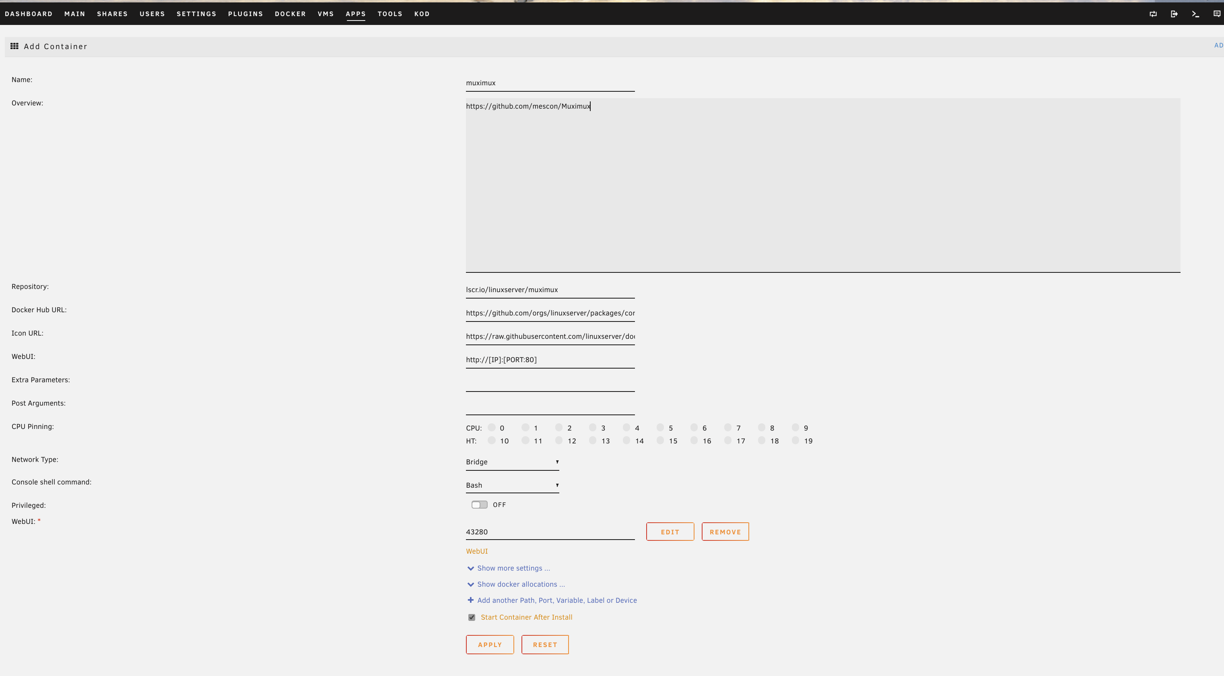The width and height of the screenshot is (1224, 676).
Task: Open the Network Type Bridge dropdown
Action: coord(512,462)
